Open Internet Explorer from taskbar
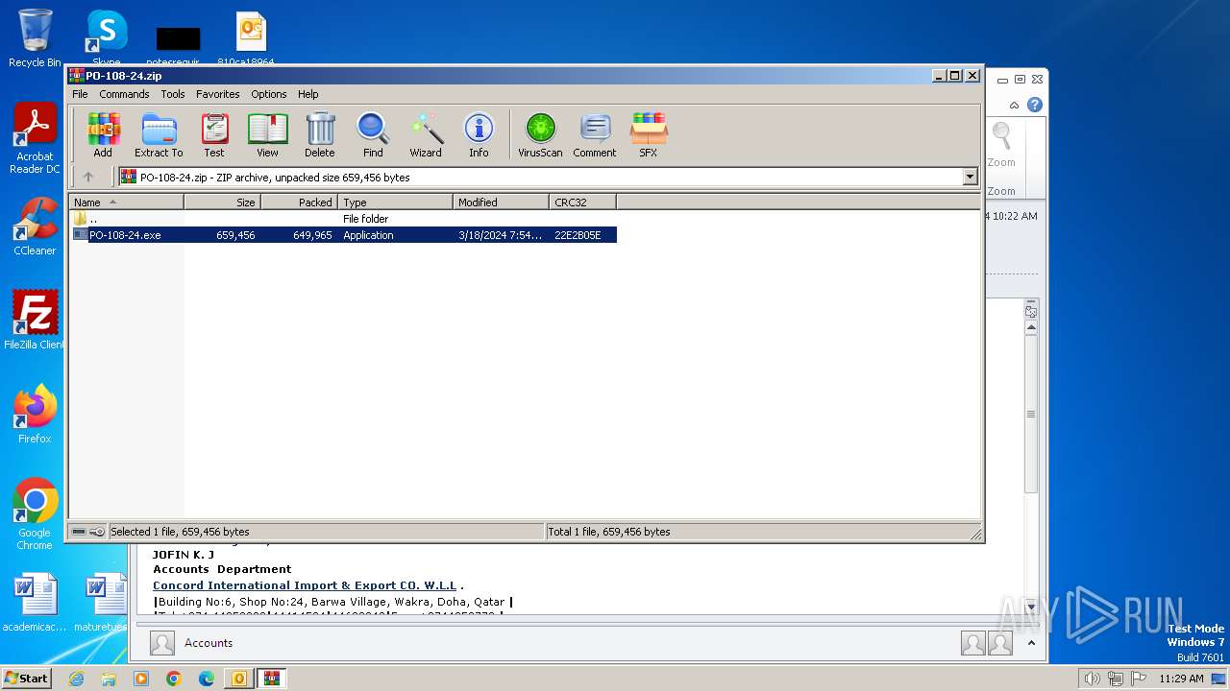1230x691 pixels. [x=76, y=679]
